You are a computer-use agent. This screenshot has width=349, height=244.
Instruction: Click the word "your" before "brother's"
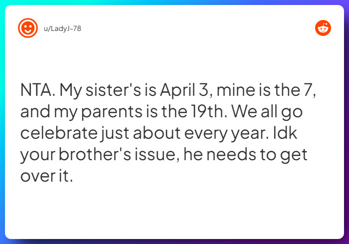[x=38, y=156]
